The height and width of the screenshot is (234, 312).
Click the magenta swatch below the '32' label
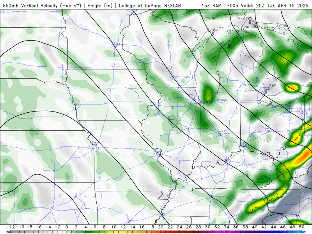219,232
